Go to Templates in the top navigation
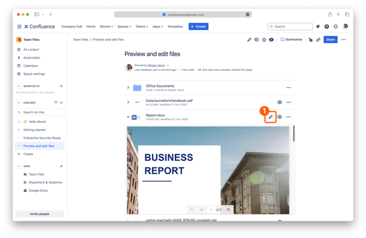The height and width of the screenshot is (238, 366). tap(175, 26)
